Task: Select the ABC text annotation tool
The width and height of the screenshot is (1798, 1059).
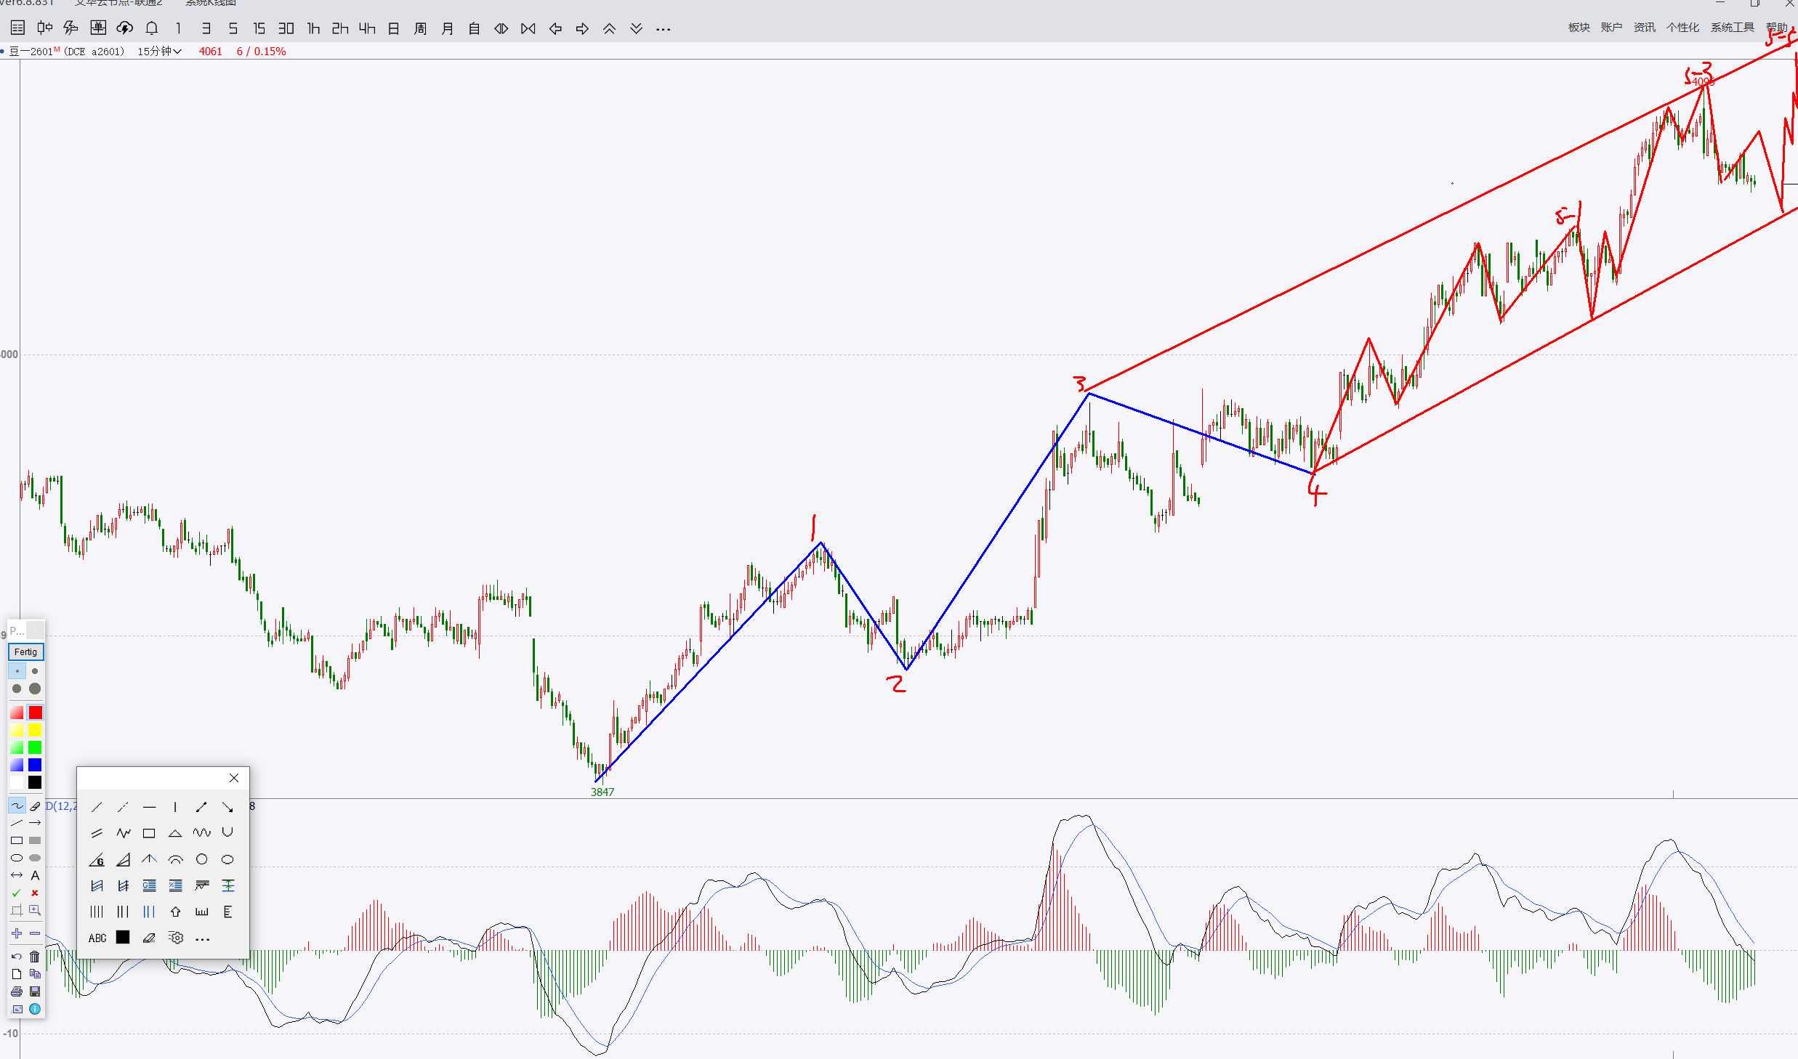Action: 97,938
